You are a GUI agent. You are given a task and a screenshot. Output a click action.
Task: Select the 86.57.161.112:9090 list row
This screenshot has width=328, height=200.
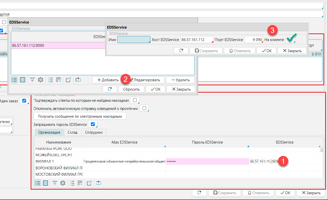click(x=58, y=46)
